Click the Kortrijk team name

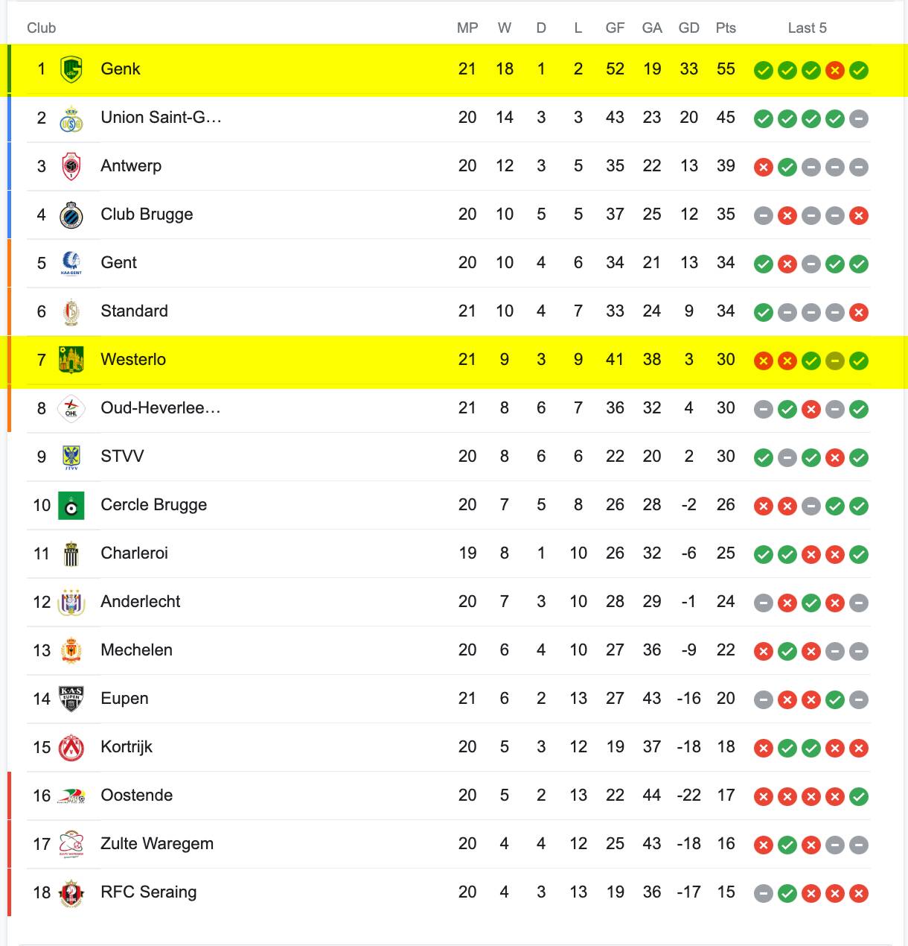(127, 746)
